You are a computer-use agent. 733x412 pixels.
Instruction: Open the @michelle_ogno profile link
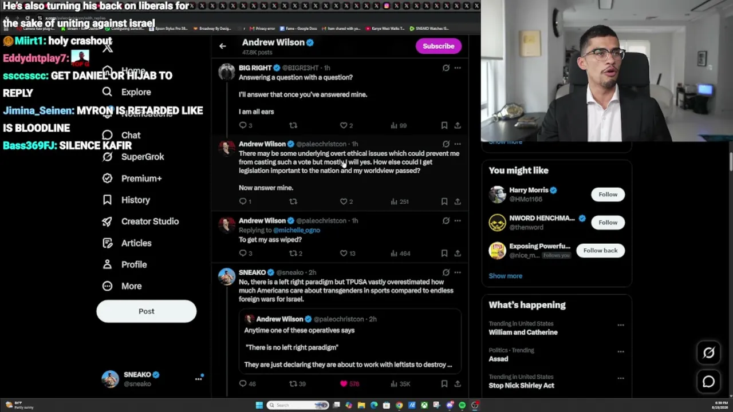tap(297, 230)
